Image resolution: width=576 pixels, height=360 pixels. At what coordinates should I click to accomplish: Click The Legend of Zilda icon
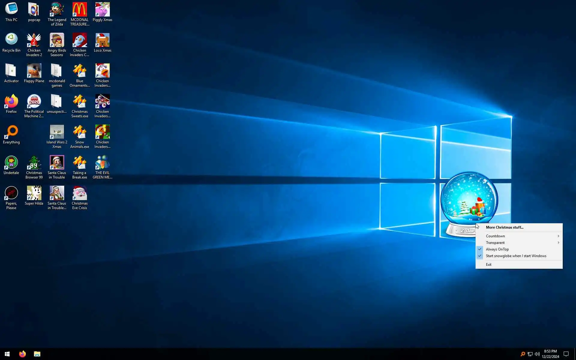[x=57, y=10]
